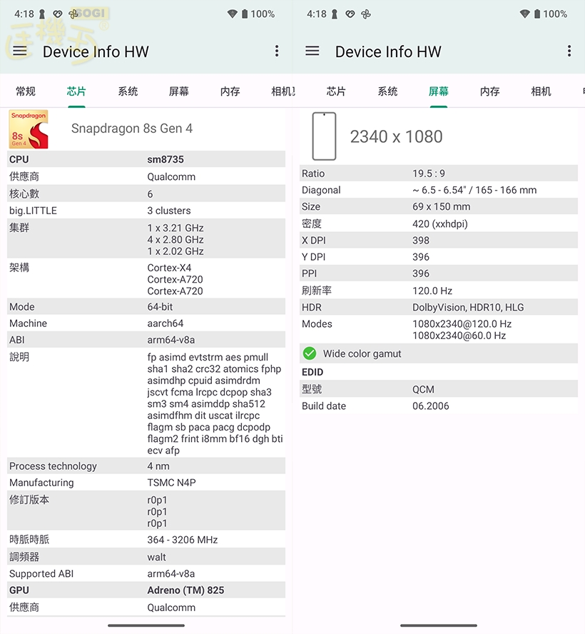Image resolution: width=585 pixels, height=634 pixels.
Task: Tap the Snapdragon 8s Gen 4 logo
Action: [29, 129]
